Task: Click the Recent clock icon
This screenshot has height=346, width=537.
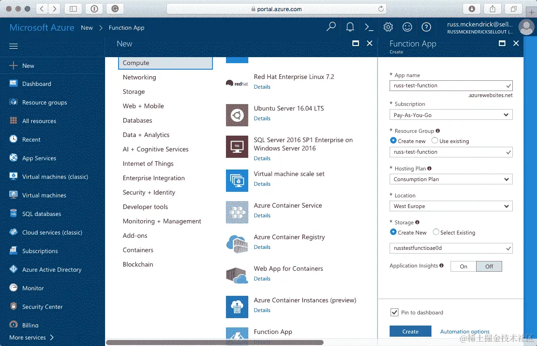Action: [13, 138]
